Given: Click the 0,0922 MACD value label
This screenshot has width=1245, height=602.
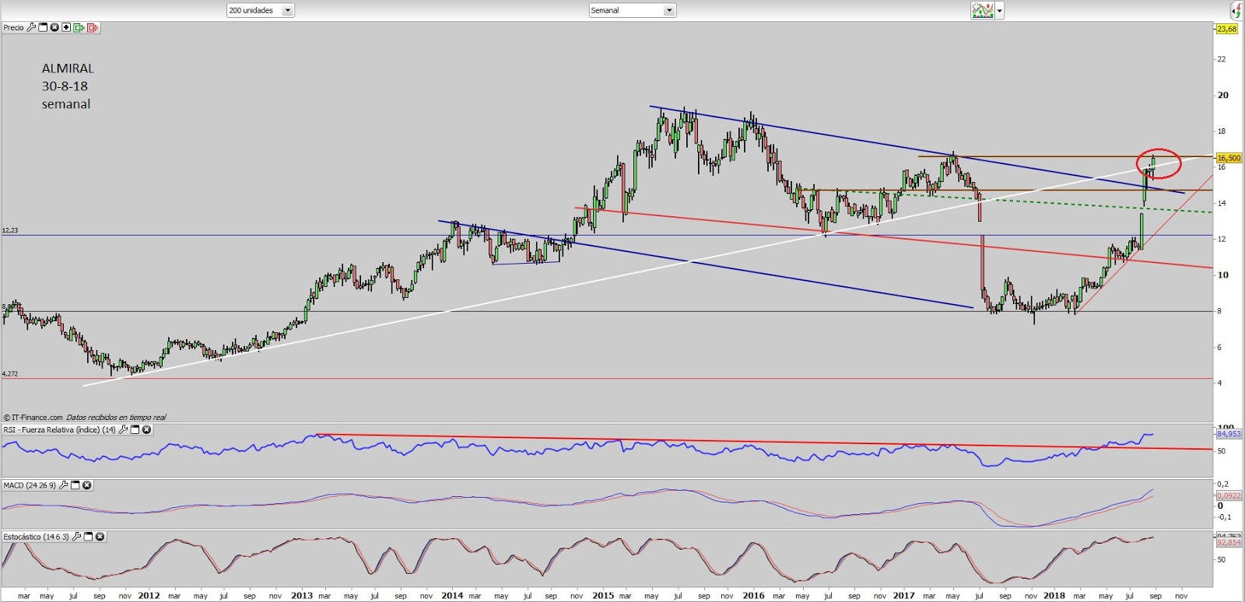Looking at the screenshot, I should coord(1229,495).
